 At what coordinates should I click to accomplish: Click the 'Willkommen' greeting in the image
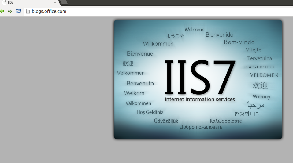158,44
